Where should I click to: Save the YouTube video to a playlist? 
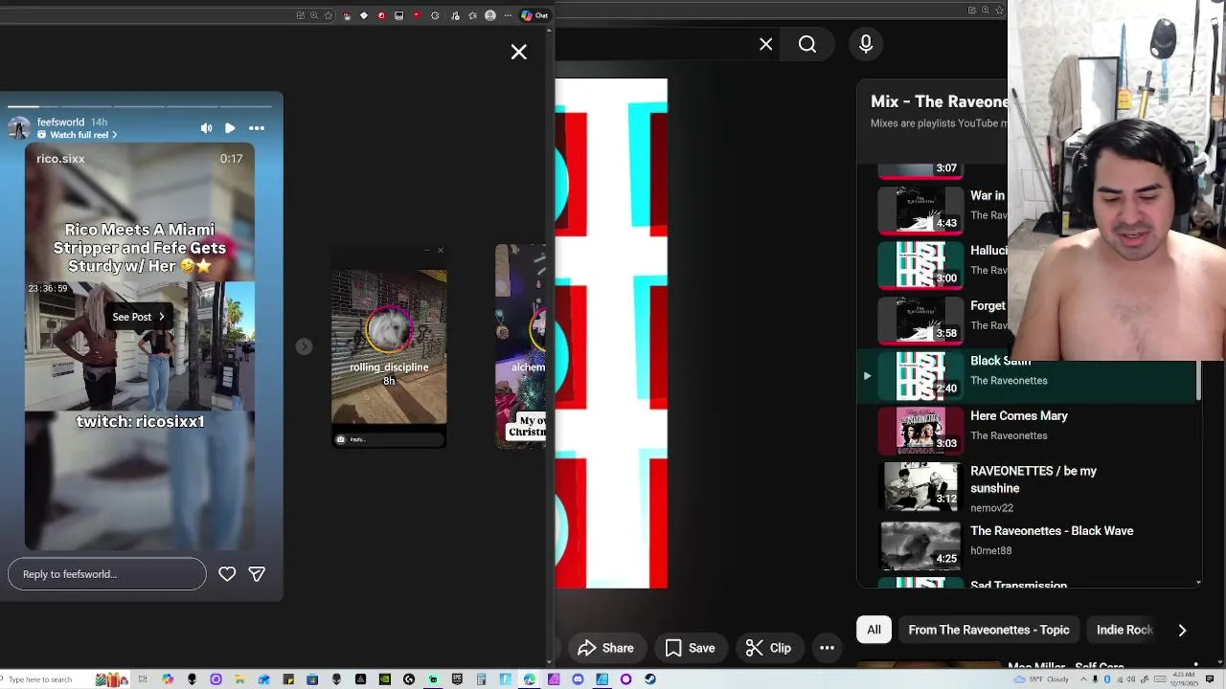(691, 648)
